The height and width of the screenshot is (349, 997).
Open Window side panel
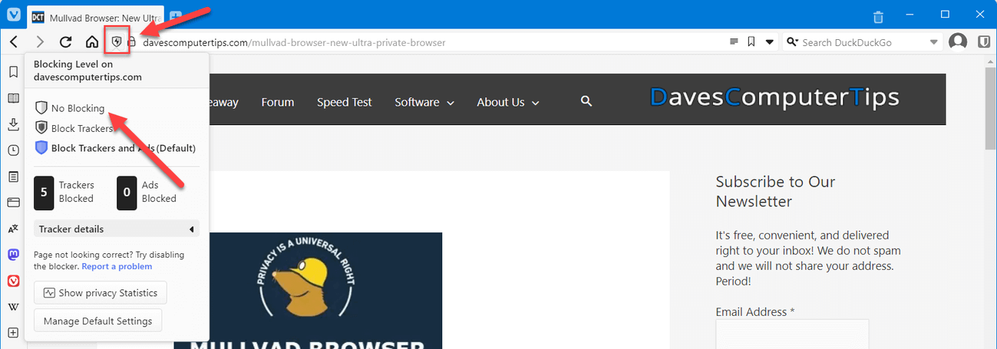13,202
